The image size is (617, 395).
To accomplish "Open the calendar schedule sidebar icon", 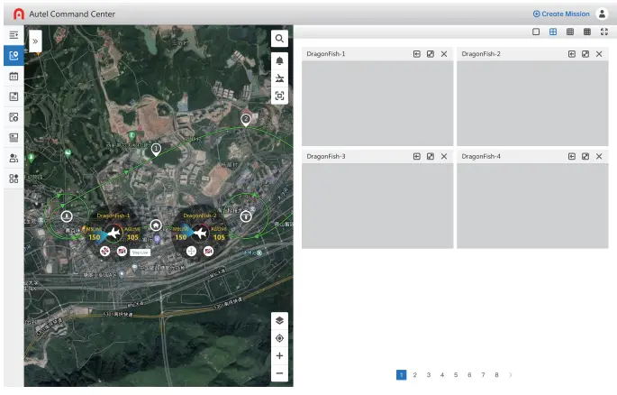I will tap(14, 76).
